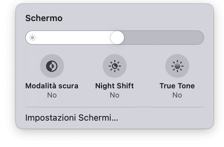Click the "No" status under Modalità scura
224x147 pixels.
(x=52, y=95)
